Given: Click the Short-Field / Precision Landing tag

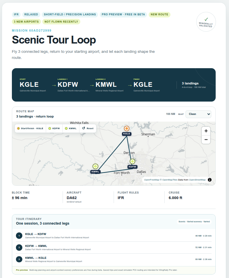Looking at the screenshot, I should pos(70,15).
